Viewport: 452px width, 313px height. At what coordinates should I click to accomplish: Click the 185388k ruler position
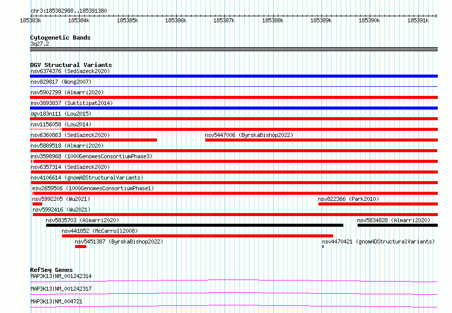(273, 20)
